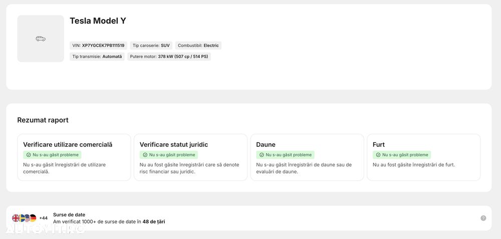Click the Combustibil Electric tag
Viewport: 501px width, 239px height.
[x=198, y=46]
